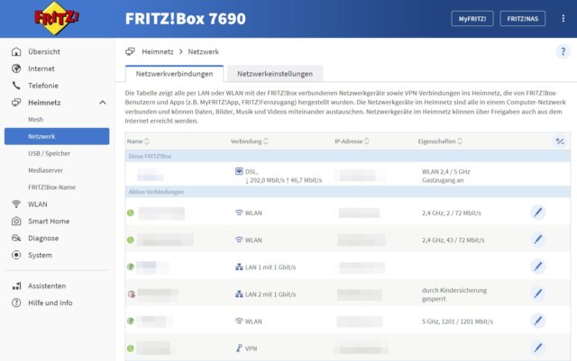Collapse Heimnetz submenu with chevron
The height and width of the screenshot is (361, 577).
click(103, 103)
